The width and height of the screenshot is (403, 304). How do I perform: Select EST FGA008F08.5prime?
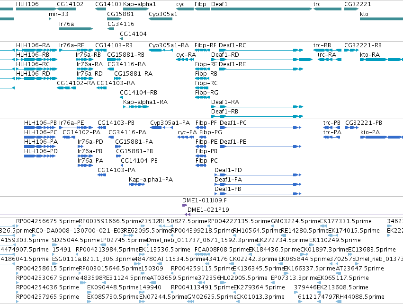[x=204, y=254]
